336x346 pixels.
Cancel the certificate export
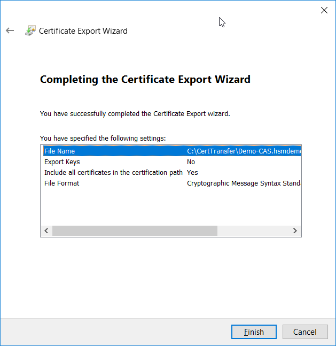[x=304, y=332]
